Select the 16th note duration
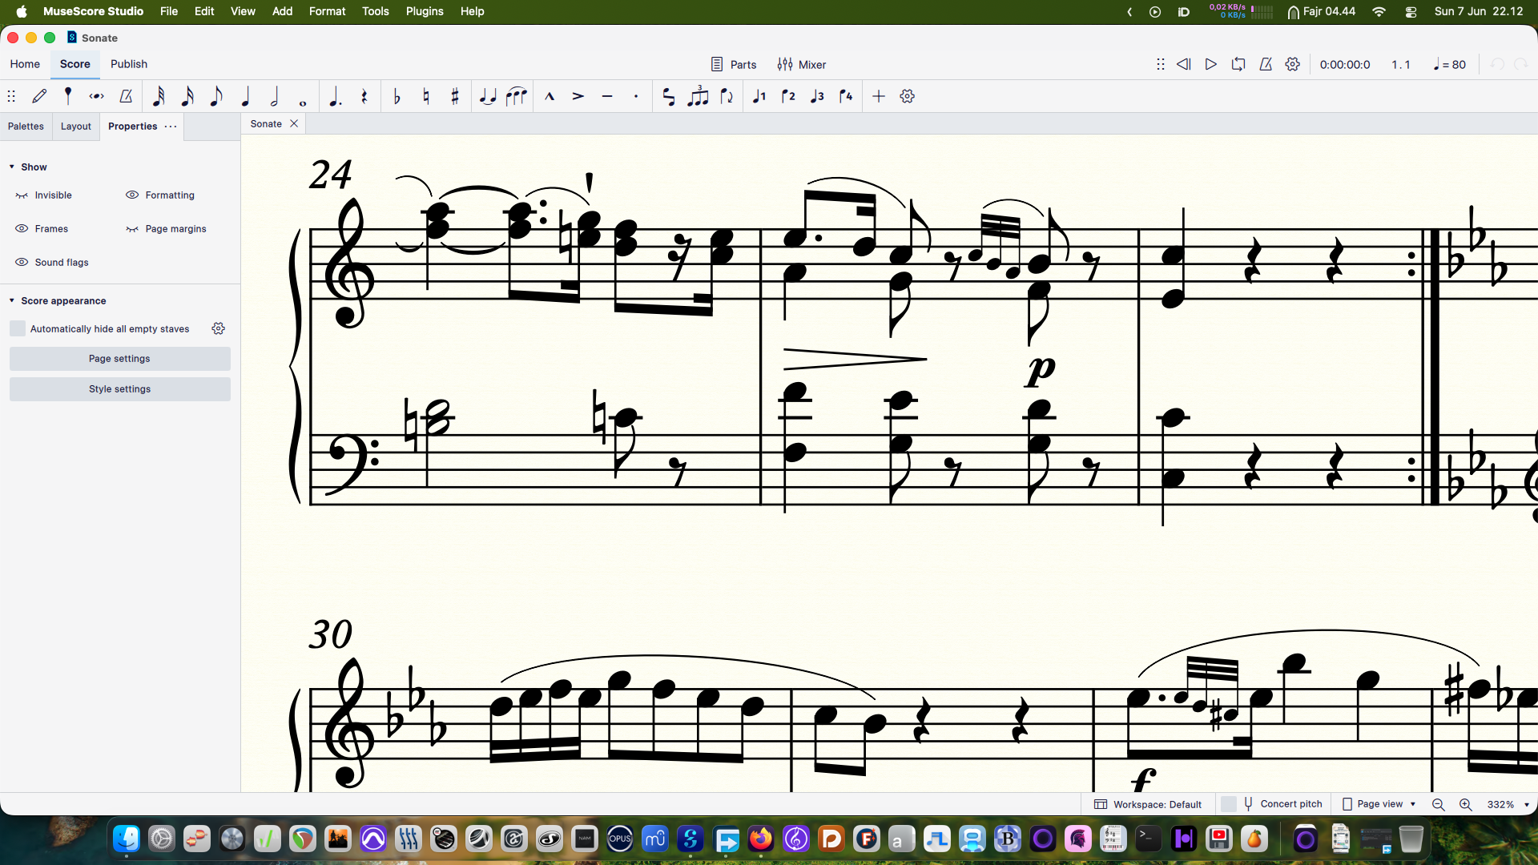This screenshot has height=865, width=1538. point(187,96)
